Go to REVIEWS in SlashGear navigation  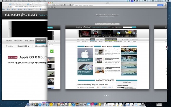[x=19, y=41]
